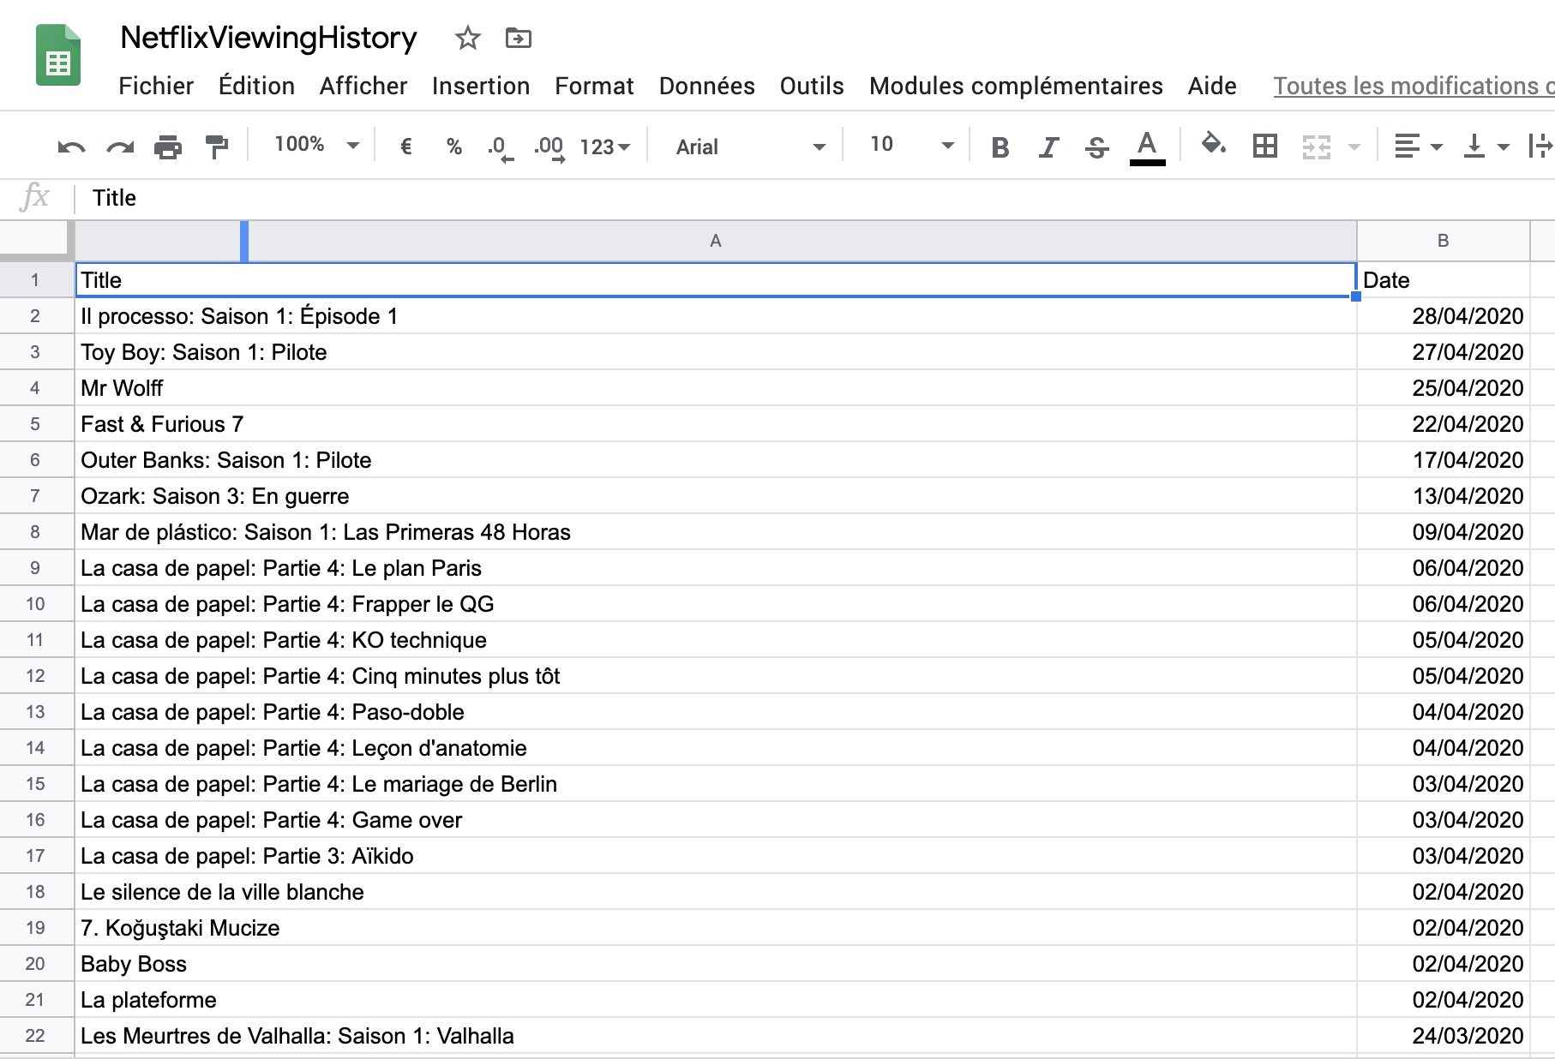Viewport: 1555px width, 1059px height.
Task: Toggle italic formatting
Action: click(x=1048, y=147)
